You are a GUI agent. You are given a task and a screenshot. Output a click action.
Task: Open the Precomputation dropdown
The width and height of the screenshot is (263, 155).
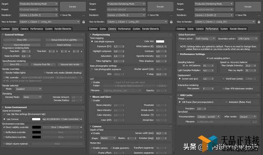click(x=208, y=117)
